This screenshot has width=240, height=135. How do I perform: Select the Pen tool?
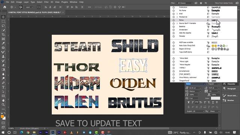tap(3, 83)
